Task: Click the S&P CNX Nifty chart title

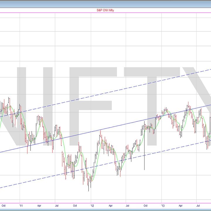Action: click(105, 10)
